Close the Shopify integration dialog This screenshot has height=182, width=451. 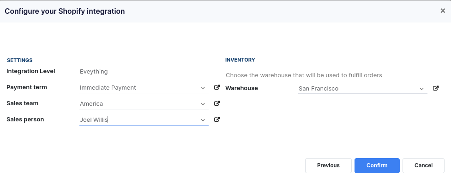[x=443, y=11]
